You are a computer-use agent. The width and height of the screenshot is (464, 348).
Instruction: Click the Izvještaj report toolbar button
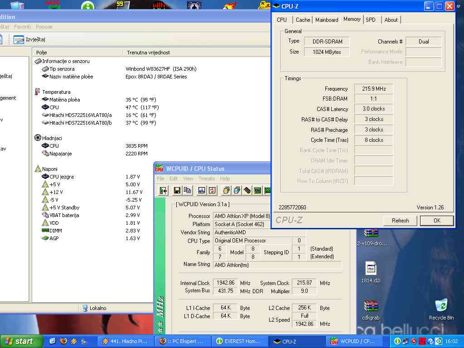(x=29, y=39)
